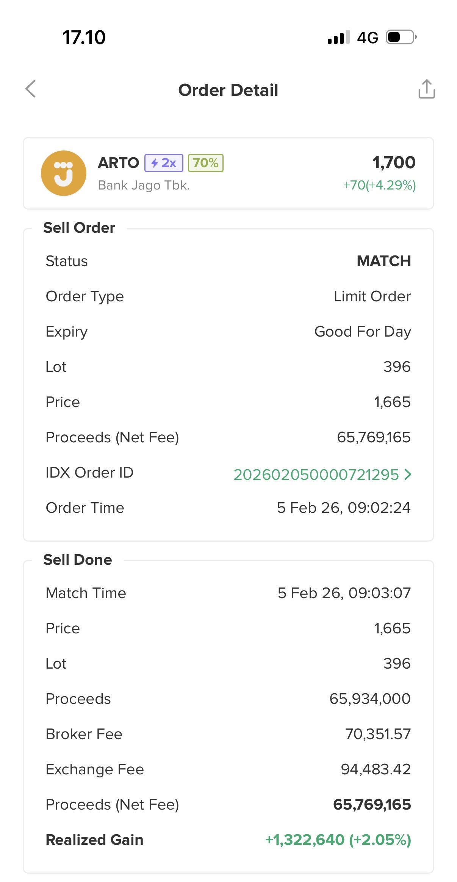Tap the Bank Jago round logo
The image size is (457, 882).
64,173
